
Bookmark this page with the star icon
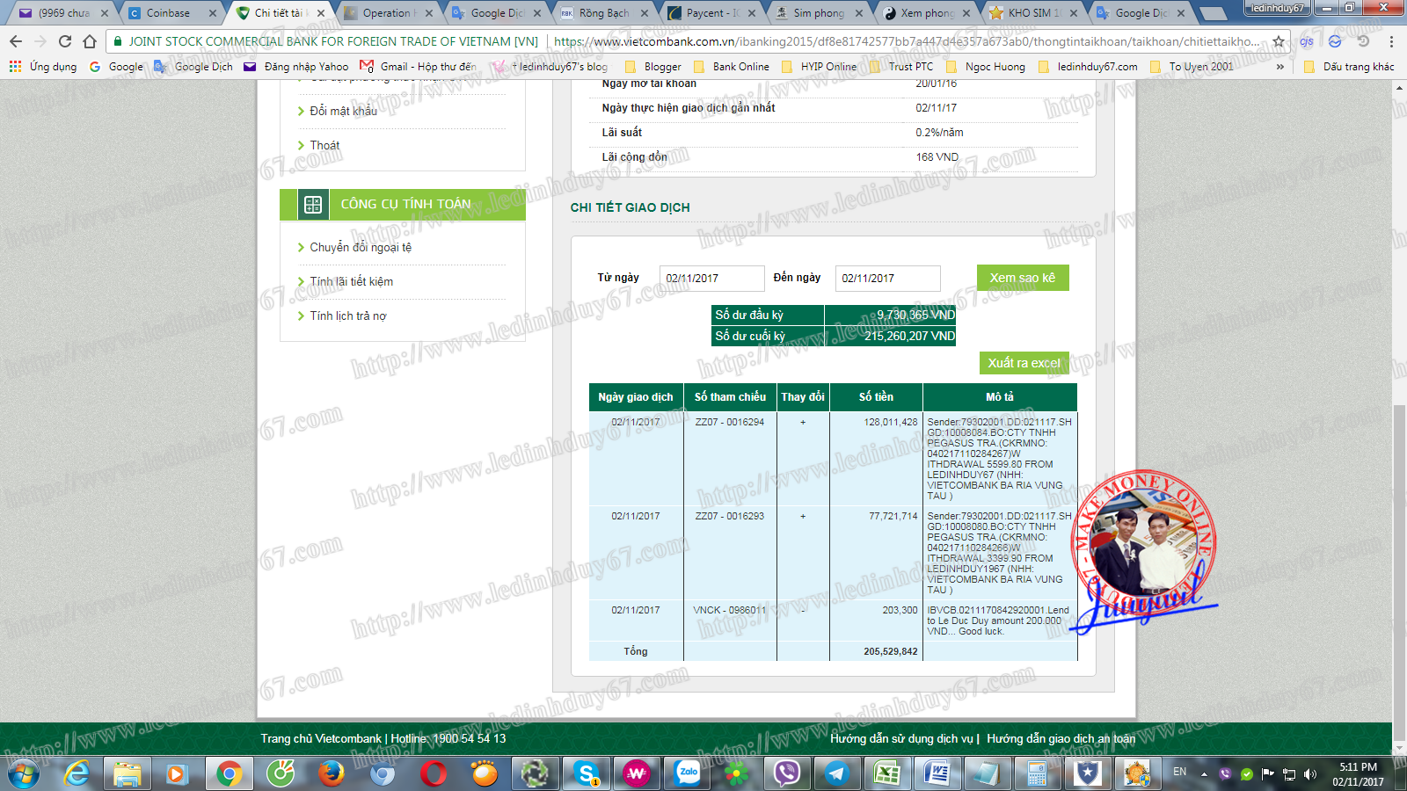point(1279,41)
